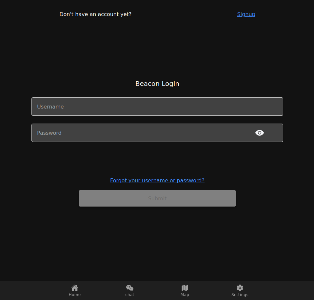
Task: Click the Beacon Login heading text
Action: pos(157,84)
